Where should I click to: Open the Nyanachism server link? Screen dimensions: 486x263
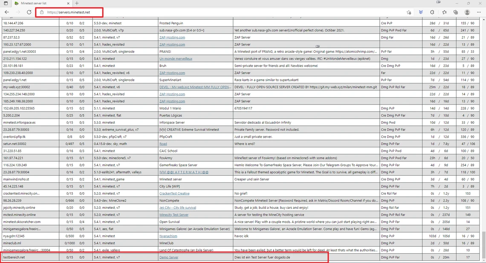(x=168, y=236)
